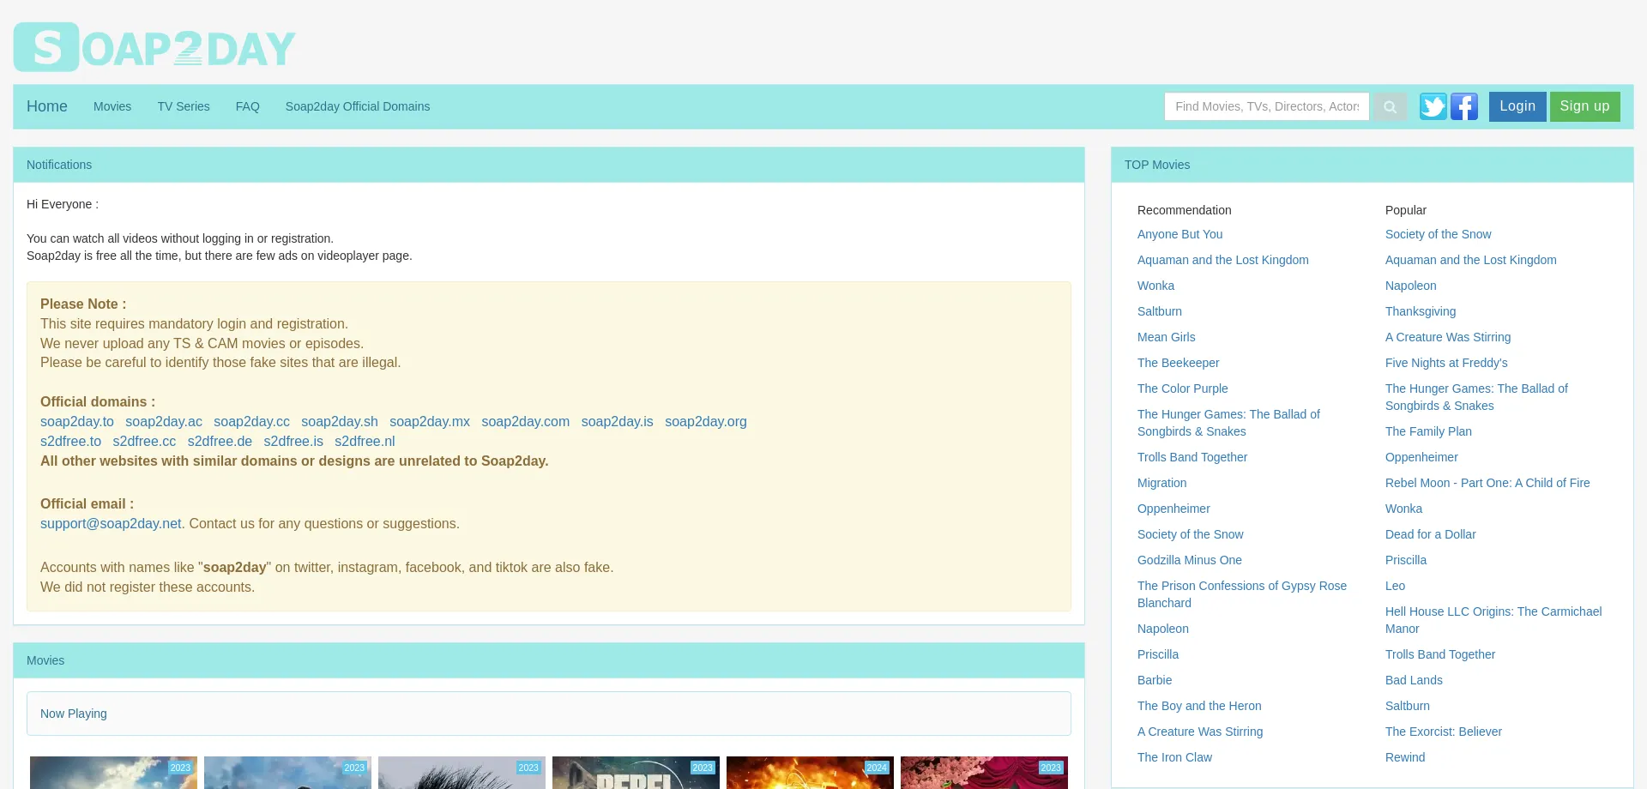Image resolution: width=1647 pixels, height=789 pixels.
Task: Open the Facebook icon link
Action: click(1463, 106)
